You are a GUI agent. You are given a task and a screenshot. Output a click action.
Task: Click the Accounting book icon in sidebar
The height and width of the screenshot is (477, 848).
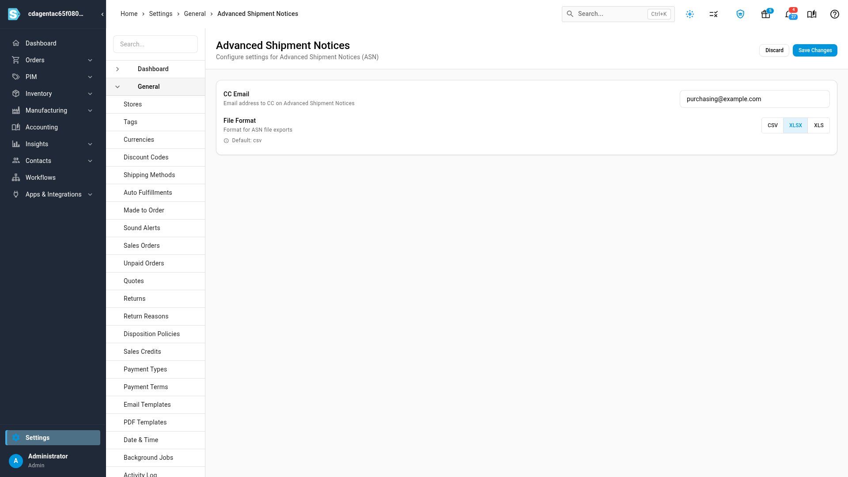[16, 127]
